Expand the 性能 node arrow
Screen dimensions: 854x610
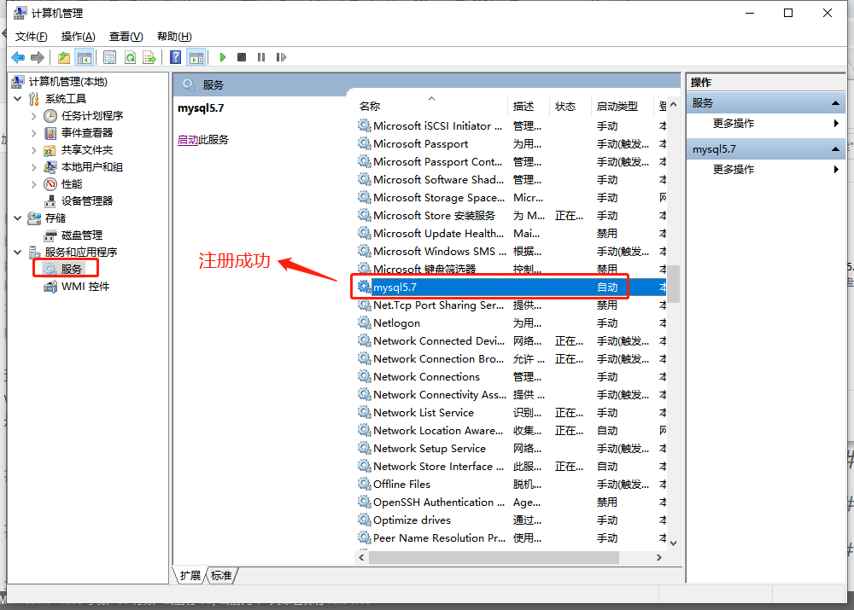point(34,184)
